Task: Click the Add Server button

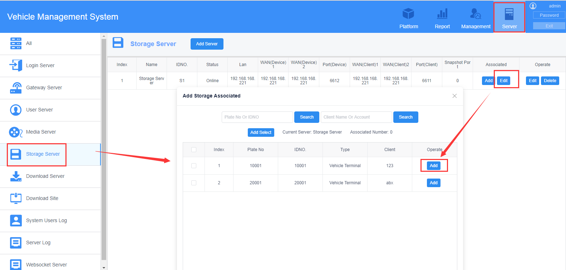Action: 207,44
